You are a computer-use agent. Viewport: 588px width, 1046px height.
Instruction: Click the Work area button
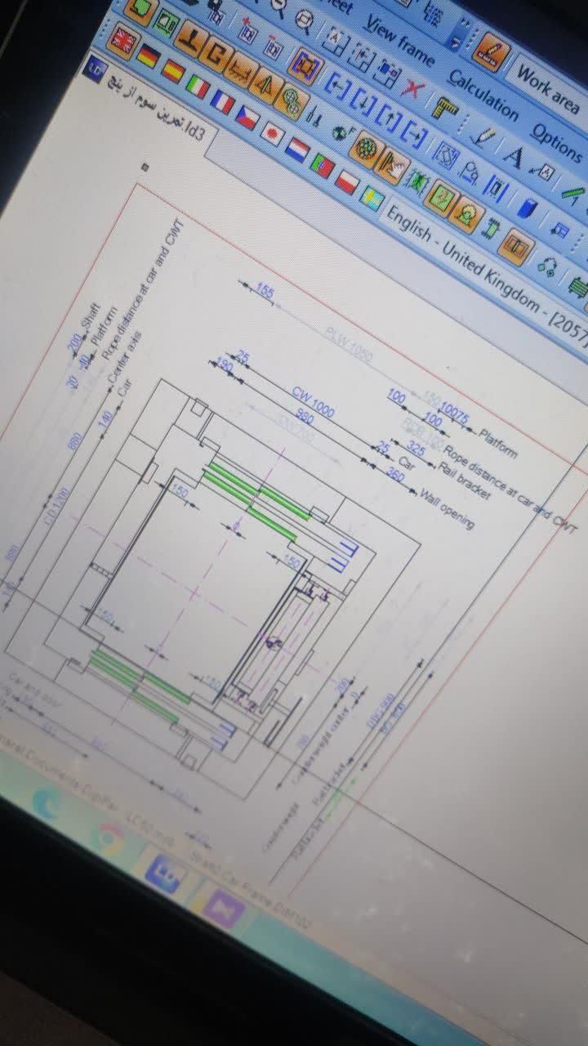coord(548,88)
